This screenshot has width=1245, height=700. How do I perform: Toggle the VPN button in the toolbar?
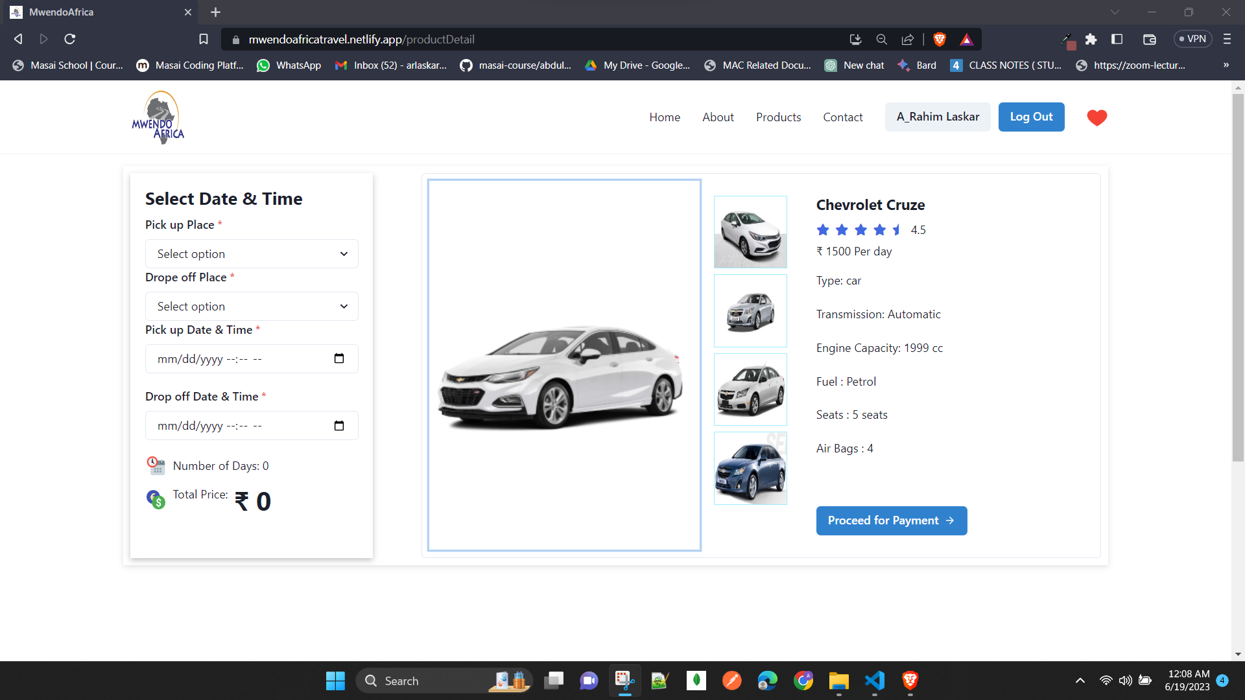[1192, 40]
